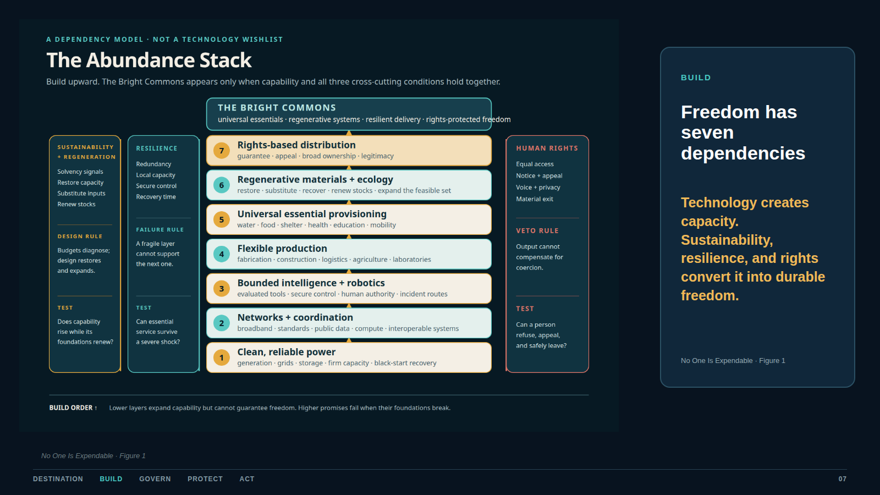Click the DESIGN RULE heading
This screenshot has height=495, width=880.
80,237
